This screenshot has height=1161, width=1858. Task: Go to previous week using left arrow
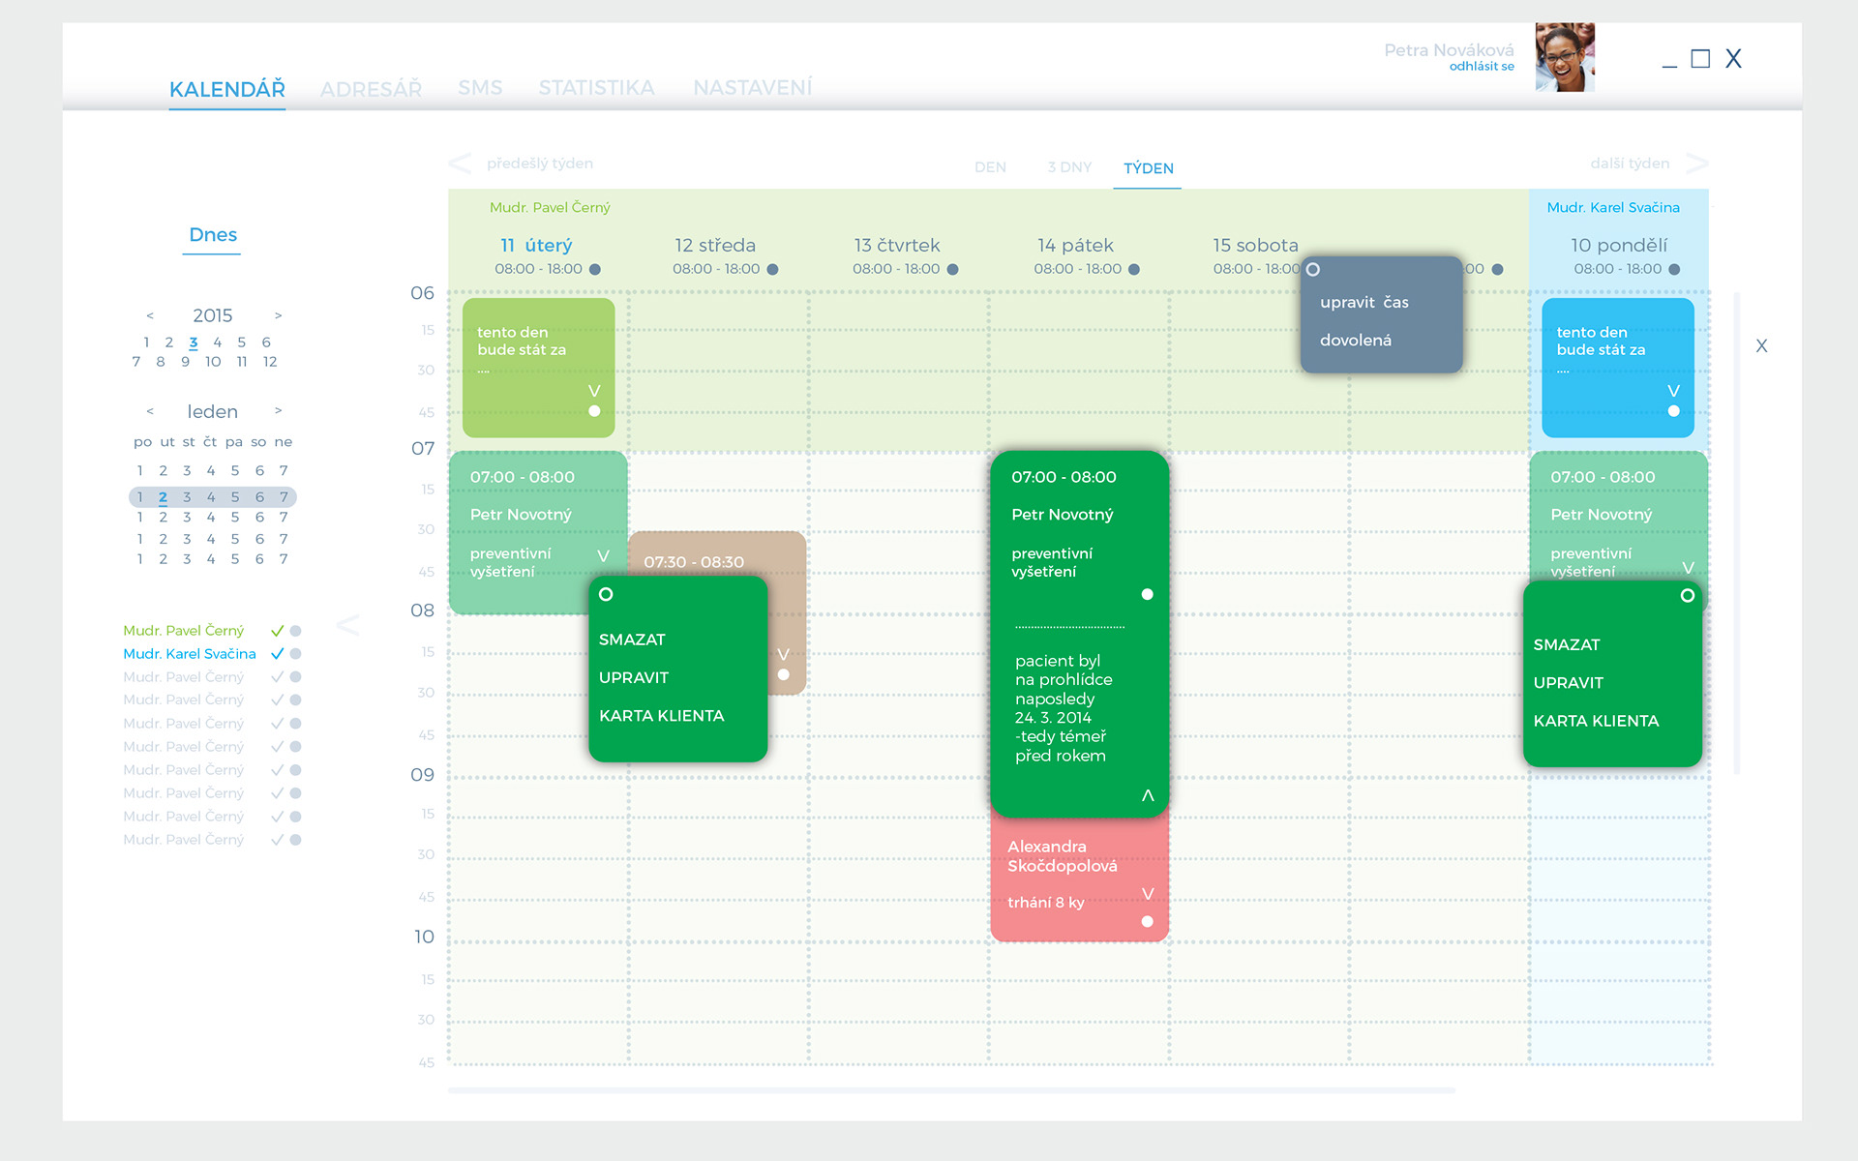click(x=461, y=164)
